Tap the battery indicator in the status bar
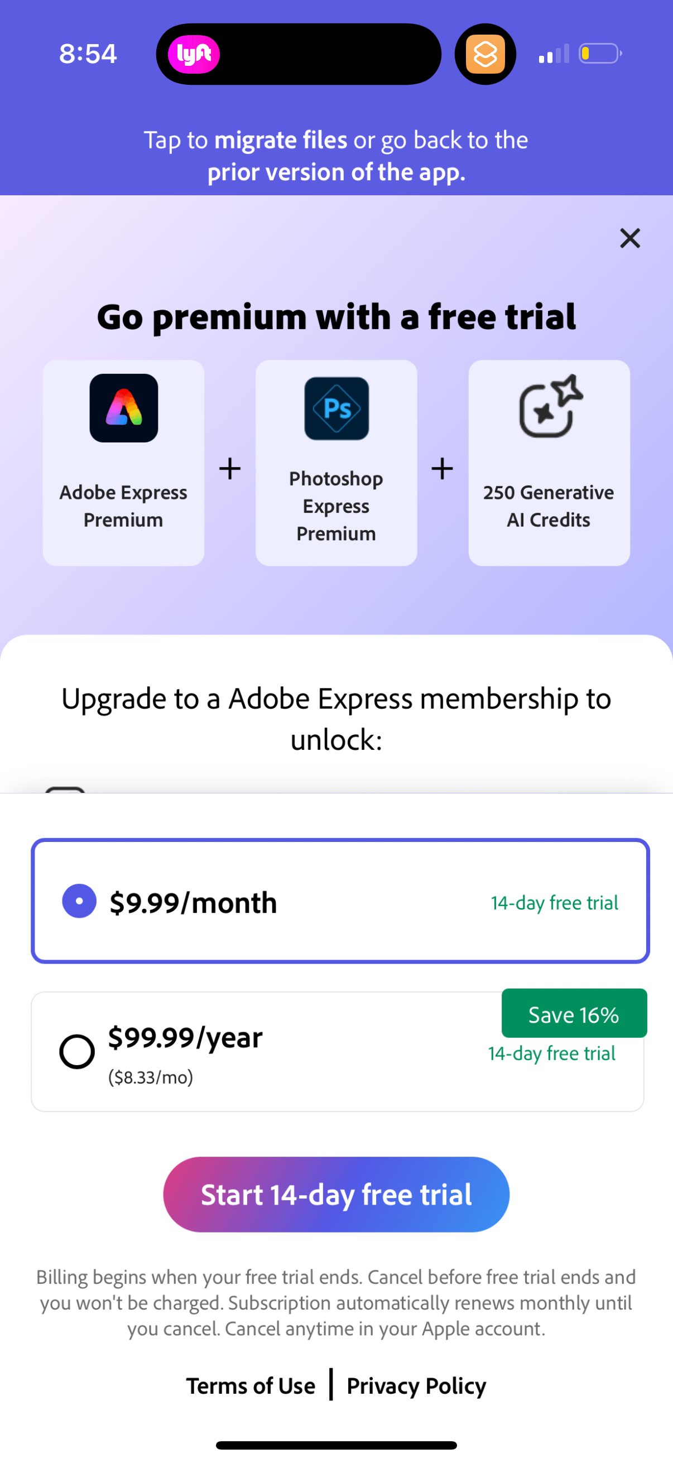The image size is (673, 1463). (598, 53)
